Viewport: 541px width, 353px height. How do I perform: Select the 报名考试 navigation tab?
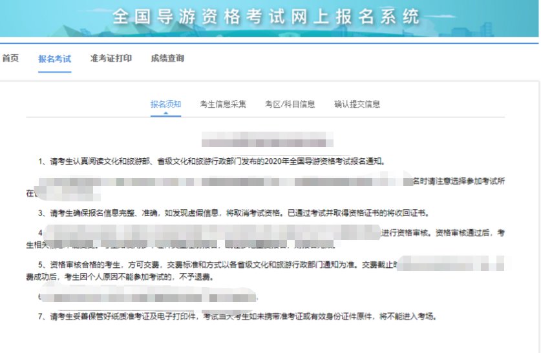[54, 59]
